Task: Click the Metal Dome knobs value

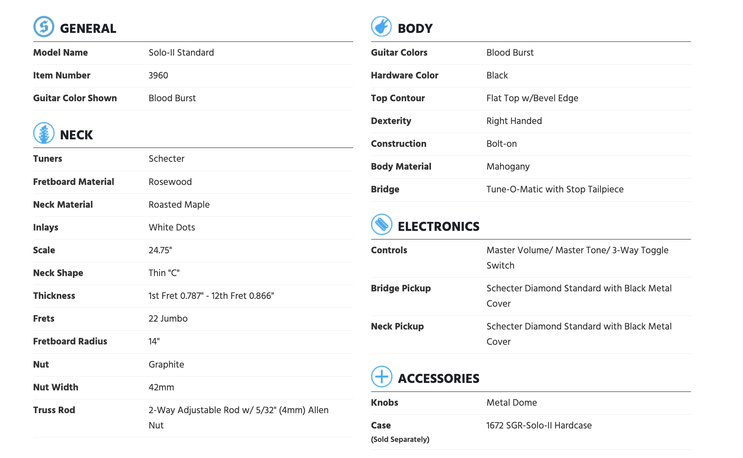Action: pyautogui.click(x=511, y=403)
